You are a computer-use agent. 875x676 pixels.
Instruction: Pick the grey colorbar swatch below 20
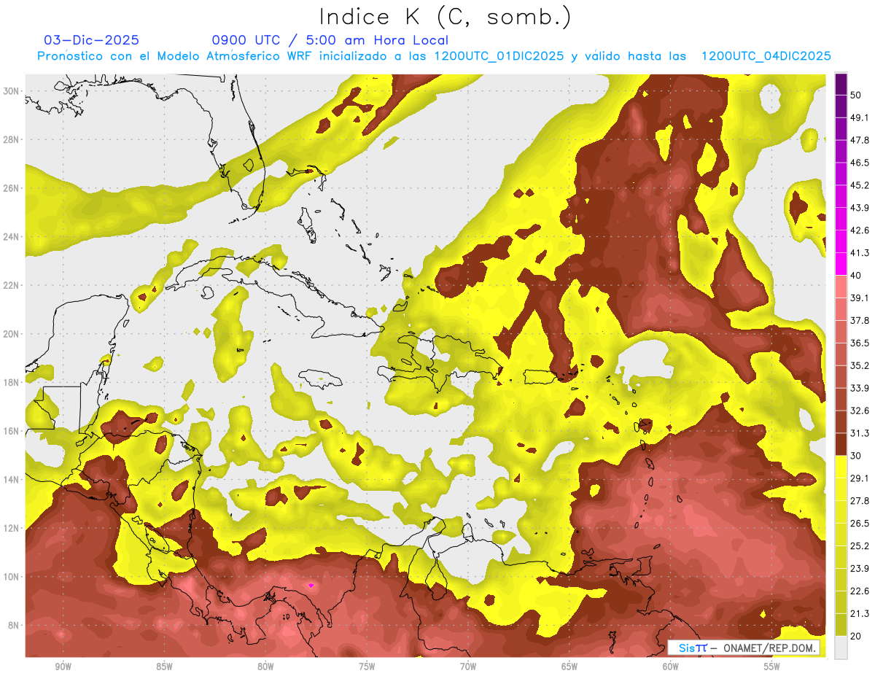pos(841,647)
